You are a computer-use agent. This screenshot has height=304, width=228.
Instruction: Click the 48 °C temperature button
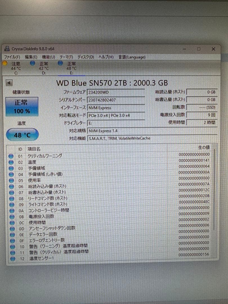point(22,135)
